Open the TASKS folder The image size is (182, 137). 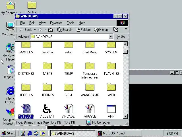47,68
